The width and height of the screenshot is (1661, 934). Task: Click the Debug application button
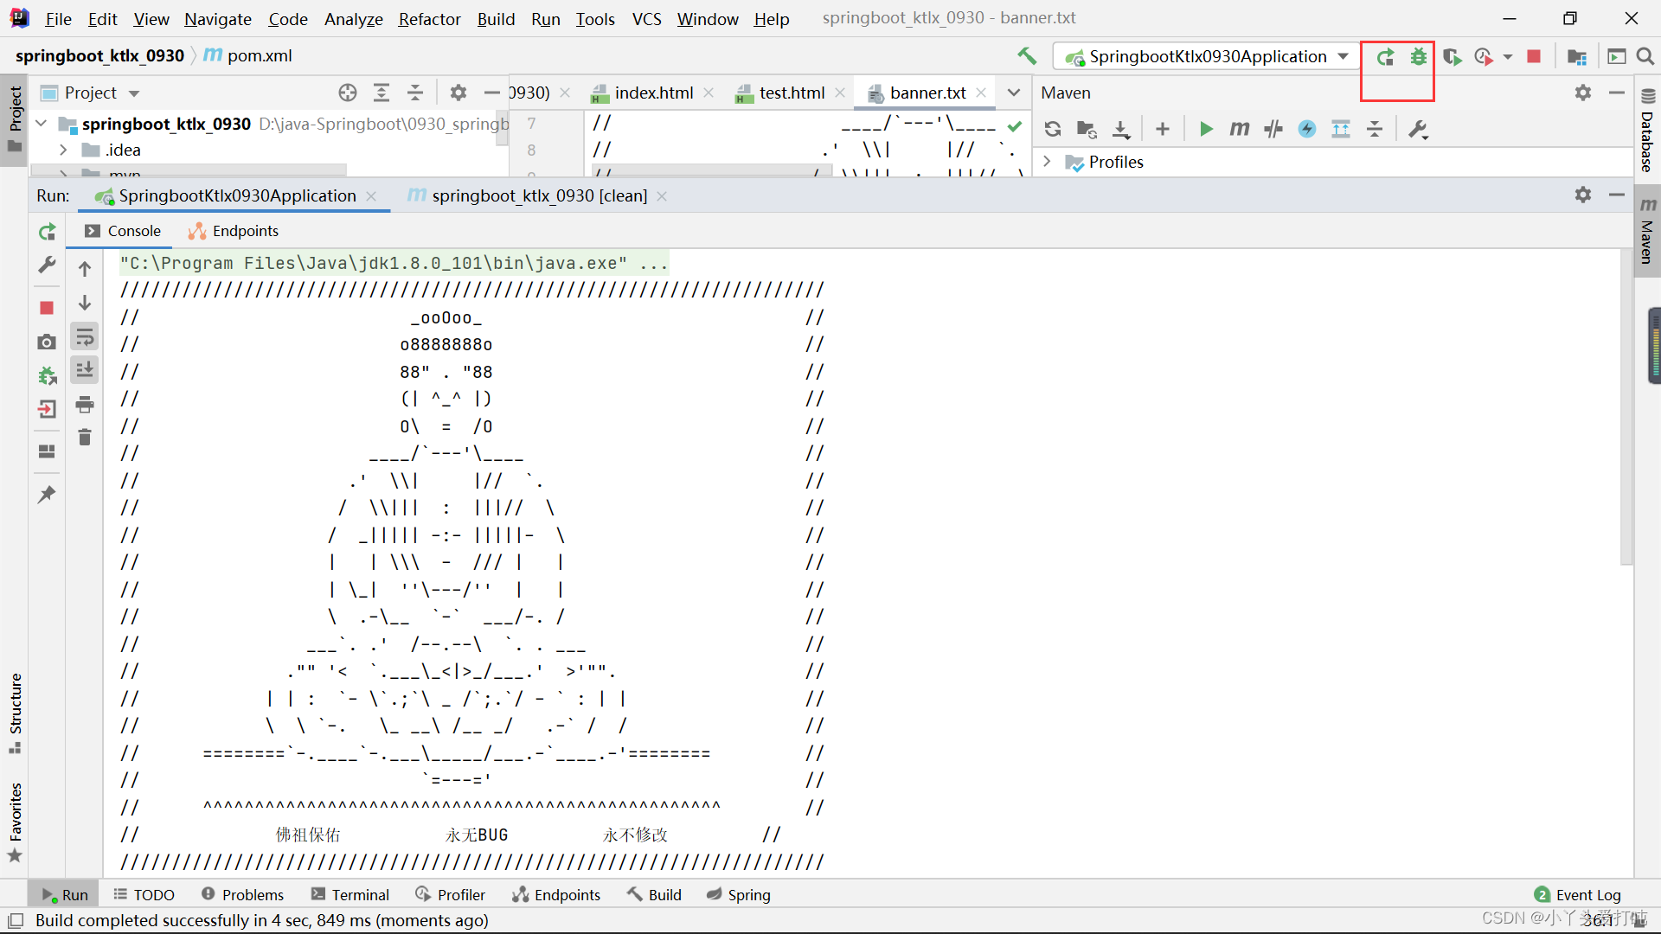(1417, 57)
